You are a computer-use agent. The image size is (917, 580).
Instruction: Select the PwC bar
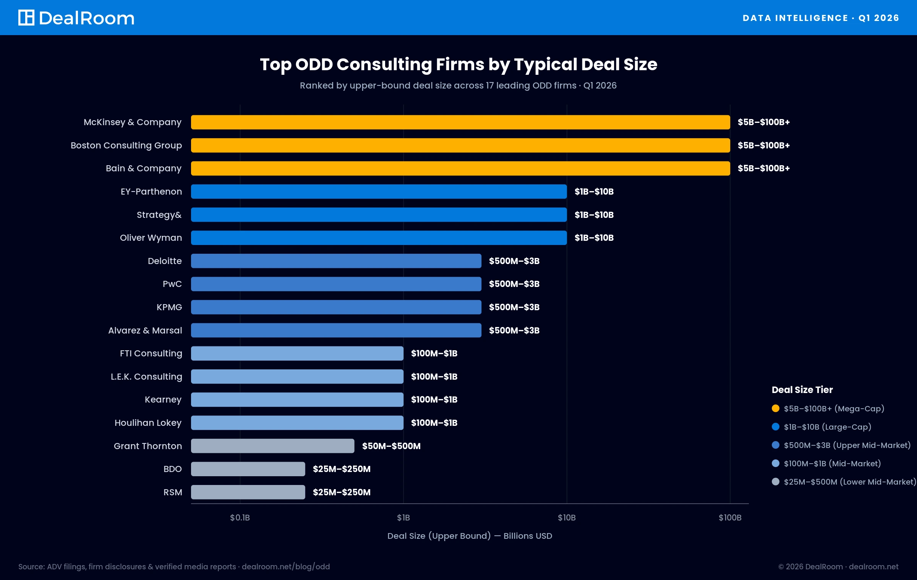tap(336, 284)
